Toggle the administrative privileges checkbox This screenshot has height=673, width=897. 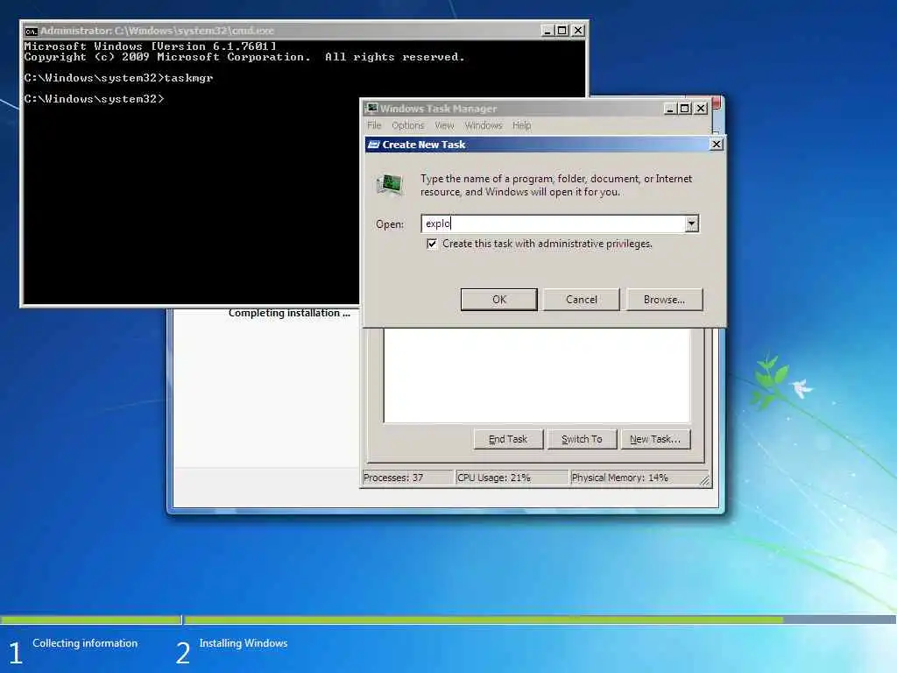coord(432,244)
